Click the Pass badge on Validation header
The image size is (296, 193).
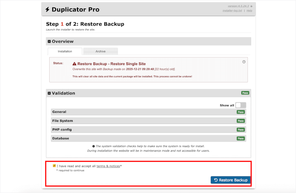pos(245,93)
